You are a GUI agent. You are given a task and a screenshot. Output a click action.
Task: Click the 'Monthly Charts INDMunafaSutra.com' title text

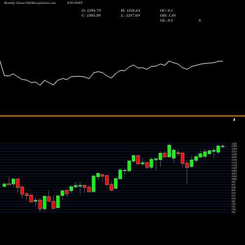(x=30, y=3)
